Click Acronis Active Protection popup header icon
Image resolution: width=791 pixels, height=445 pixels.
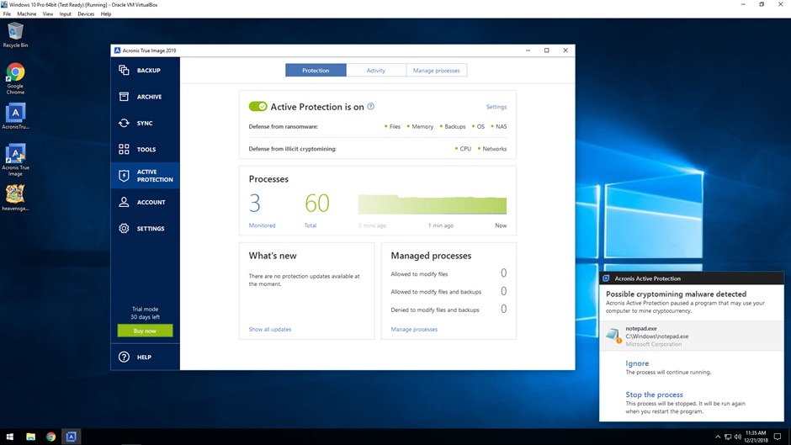pyautogui.click(x=606, y=278)
